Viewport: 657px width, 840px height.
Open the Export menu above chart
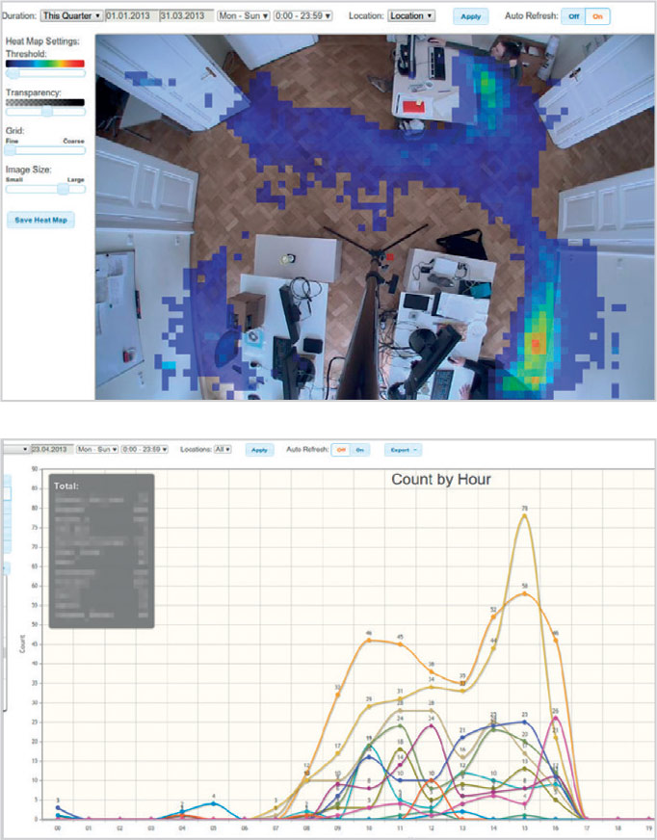pyautogui.click(x=401, y=449)
